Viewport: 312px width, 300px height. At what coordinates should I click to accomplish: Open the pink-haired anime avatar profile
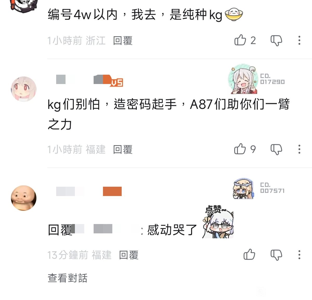click(24, 89)
